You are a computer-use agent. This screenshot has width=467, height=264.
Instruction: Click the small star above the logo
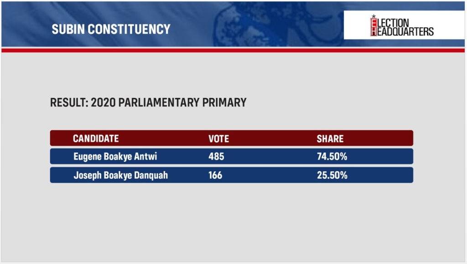[374, 17]
